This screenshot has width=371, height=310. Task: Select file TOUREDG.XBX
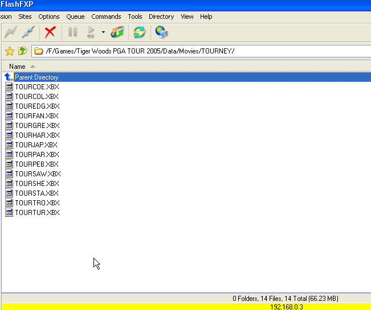(37, 106)
